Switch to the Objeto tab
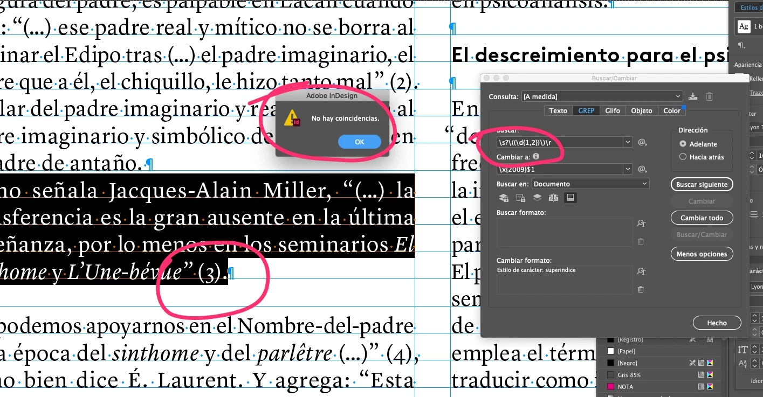763x397 pixels. [642, 110]
